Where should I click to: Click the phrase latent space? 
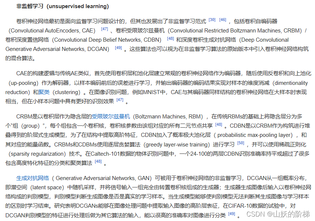[48, 187]
